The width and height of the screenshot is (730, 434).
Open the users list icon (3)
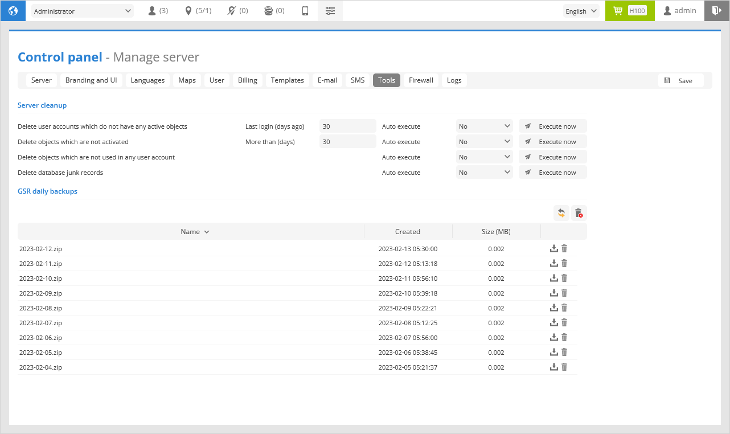click(158, 11)
